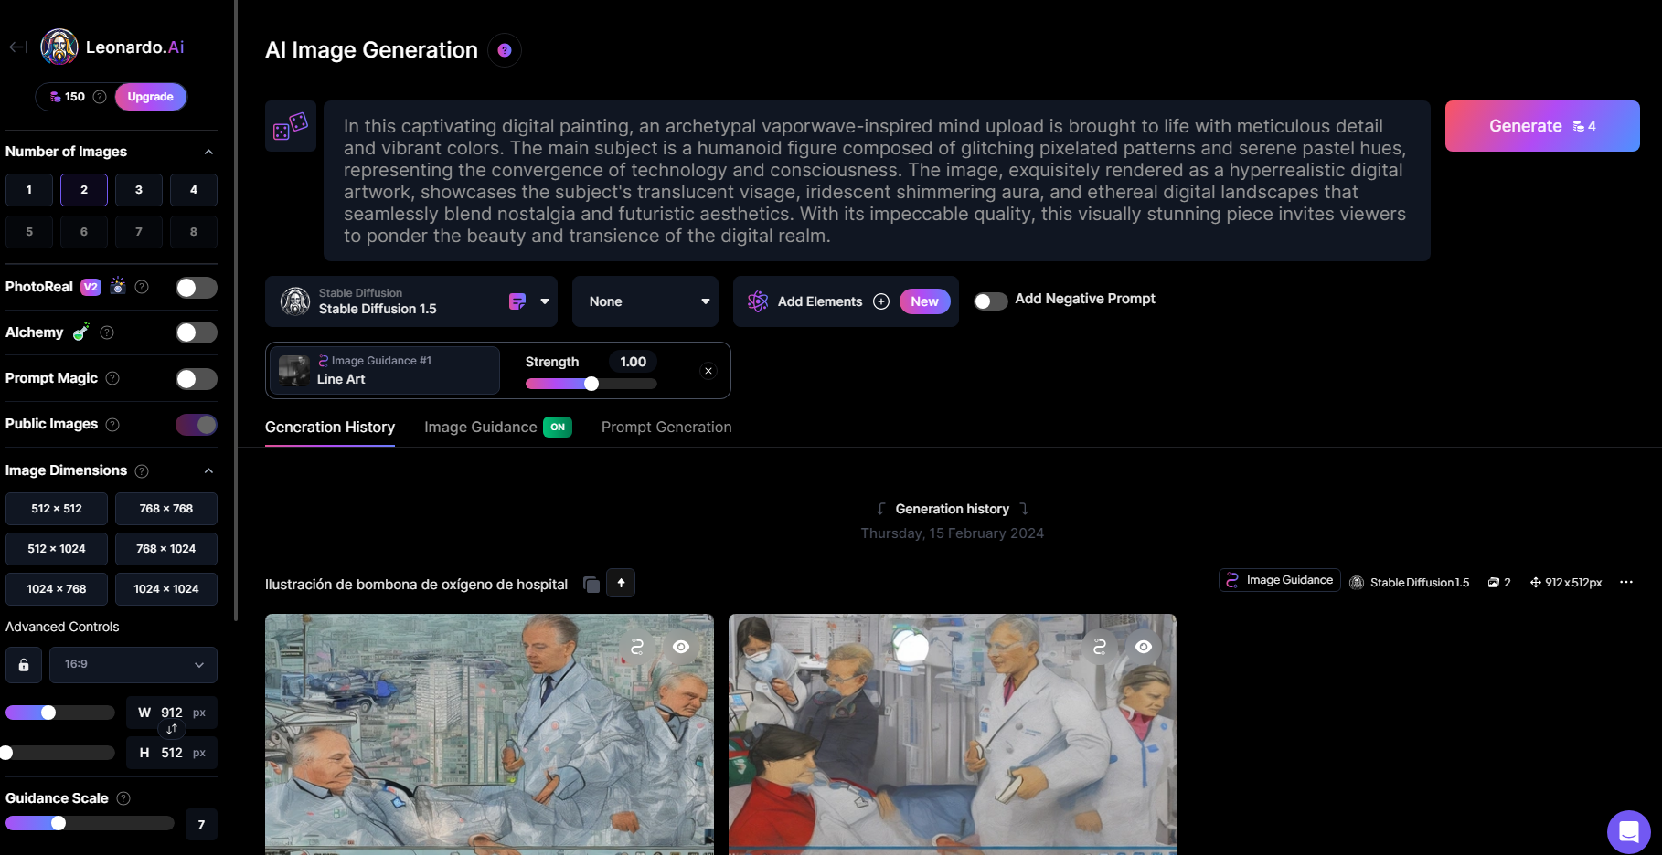Toggle visibility eye on second generated image

[x=1144, y=647]
